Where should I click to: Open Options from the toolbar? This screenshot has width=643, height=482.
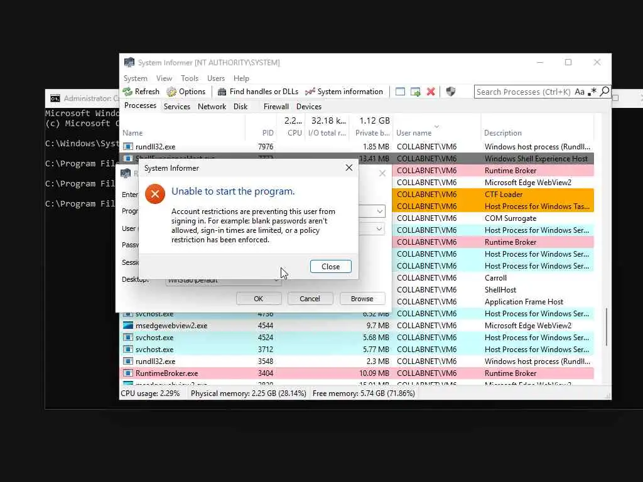[x=186, y=92]
